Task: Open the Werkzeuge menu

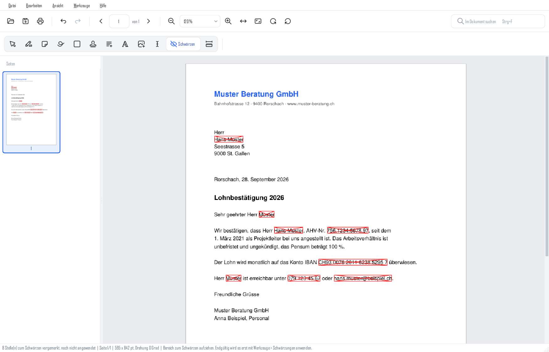Action: [82, 6]
